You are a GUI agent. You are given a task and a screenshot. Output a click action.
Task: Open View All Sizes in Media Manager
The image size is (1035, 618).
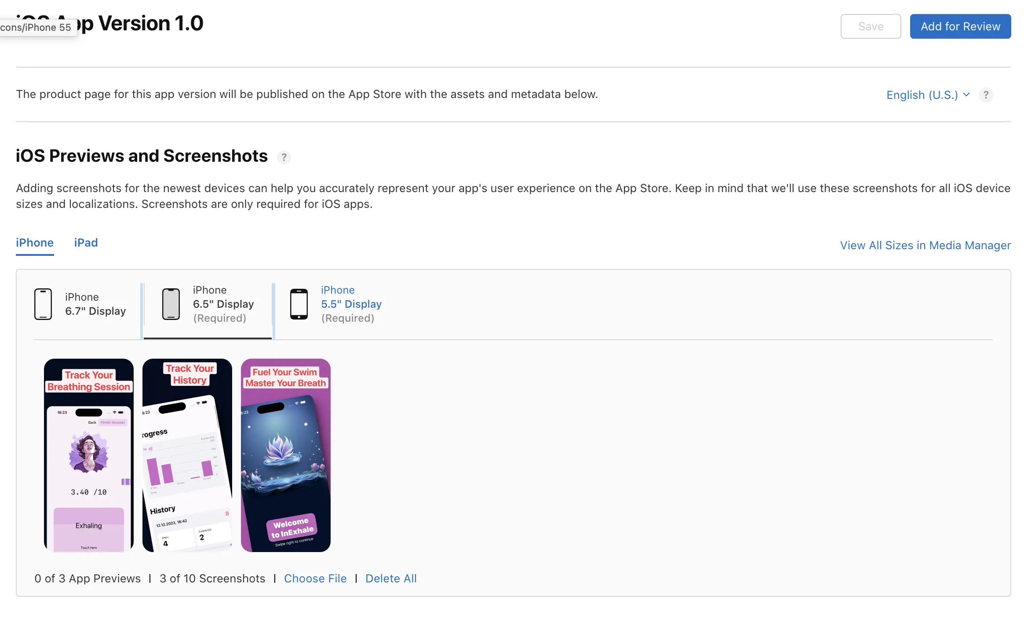[x=925, y=245]
